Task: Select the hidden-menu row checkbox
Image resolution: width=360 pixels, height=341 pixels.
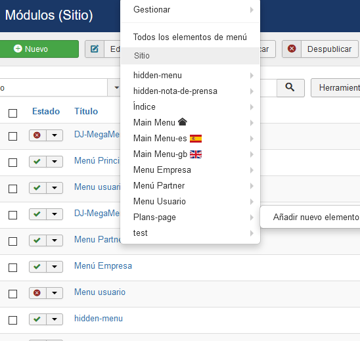Action: tap(12, 320)
